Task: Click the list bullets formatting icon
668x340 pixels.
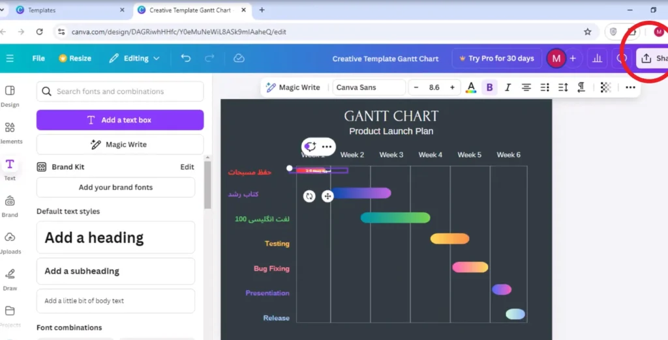Action: tap(545, 87)
